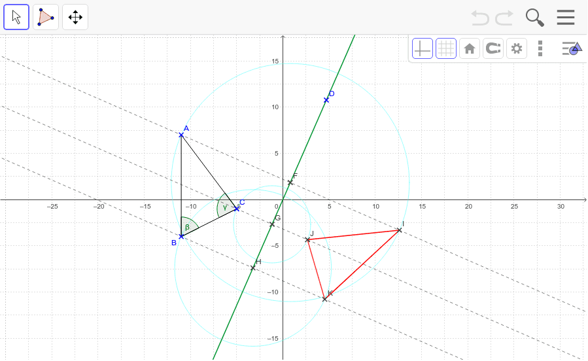Open the search magnifier
The height and width of the screenshot is (361, 588).
click(x=535, y=18)
